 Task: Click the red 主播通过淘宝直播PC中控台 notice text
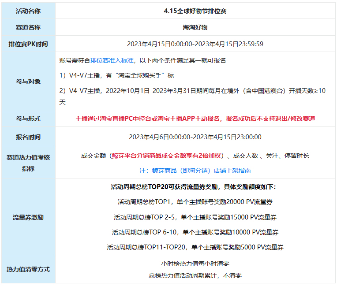pos(195,119)
